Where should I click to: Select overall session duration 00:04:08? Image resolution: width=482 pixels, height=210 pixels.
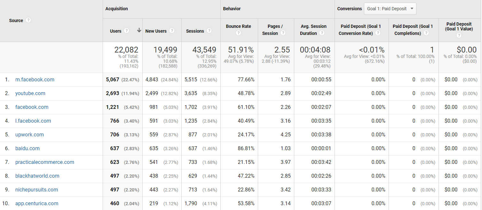point(315,50)
